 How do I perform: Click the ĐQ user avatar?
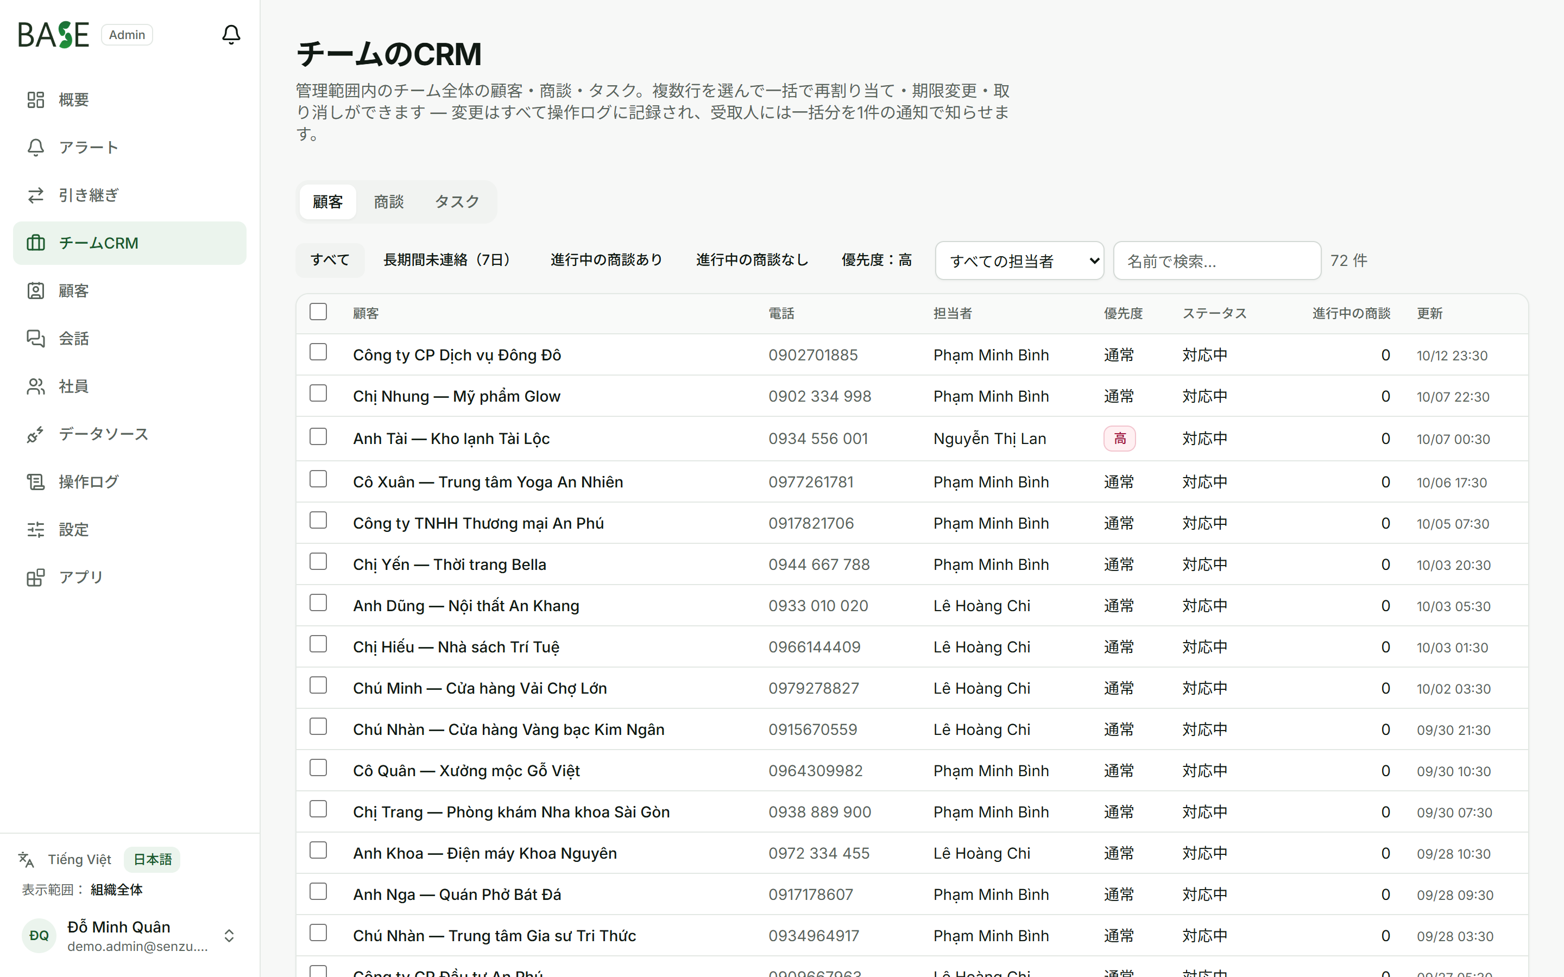(x=39, y=936)
